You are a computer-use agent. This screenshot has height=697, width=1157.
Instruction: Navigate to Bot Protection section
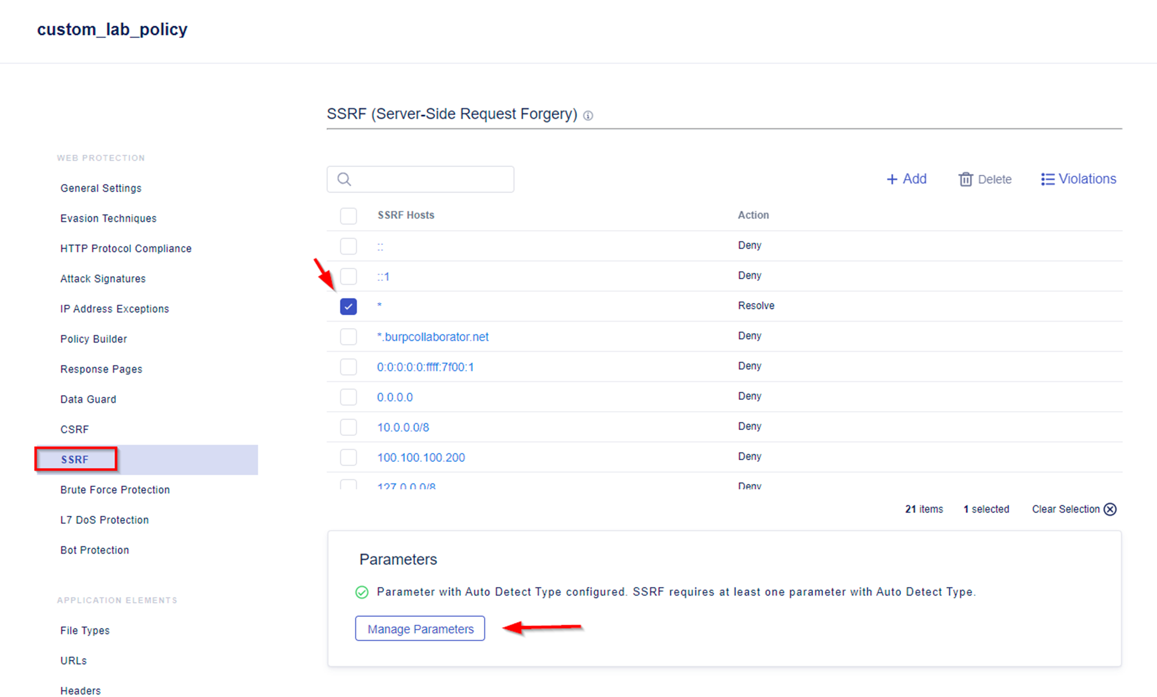(x=93, y=549)
